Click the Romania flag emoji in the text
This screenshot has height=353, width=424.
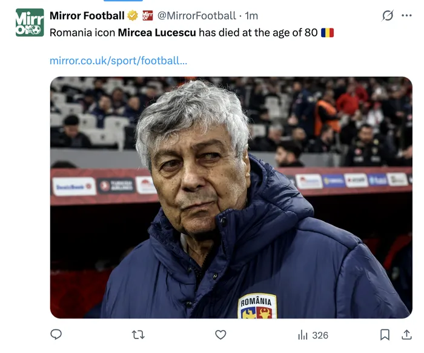327,32
